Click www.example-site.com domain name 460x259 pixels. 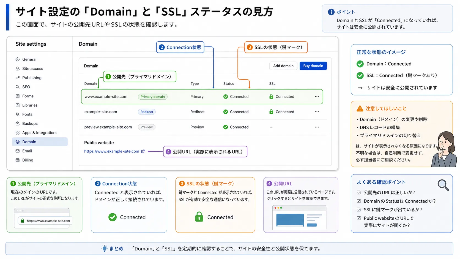click(x=106, y=97)
